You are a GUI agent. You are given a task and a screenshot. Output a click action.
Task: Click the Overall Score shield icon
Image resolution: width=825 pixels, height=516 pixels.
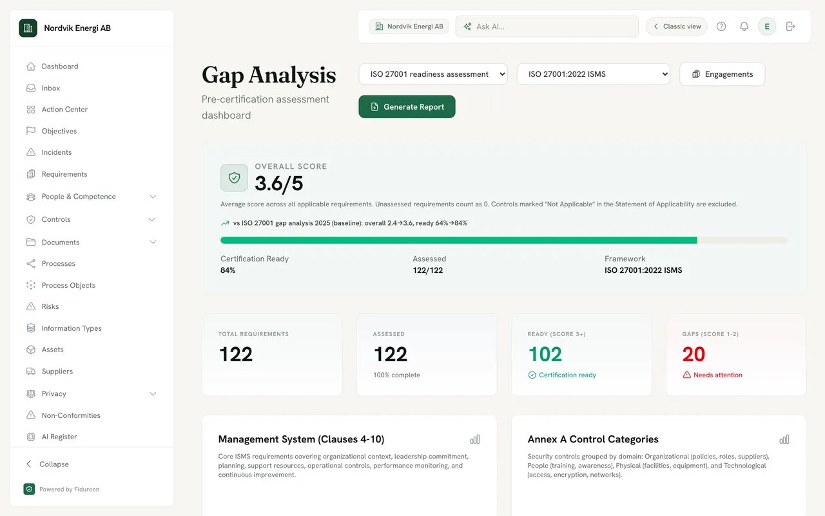234,178
